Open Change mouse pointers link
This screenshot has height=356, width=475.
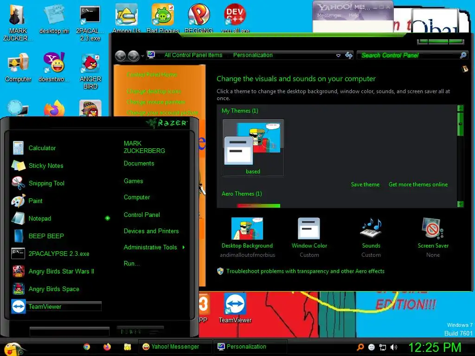tap(155, 102)
